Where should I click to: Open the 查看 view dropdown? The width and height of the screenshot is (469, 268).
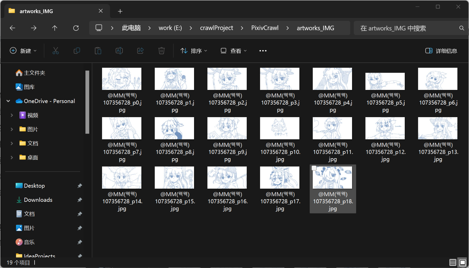click(x=234, y=51)
